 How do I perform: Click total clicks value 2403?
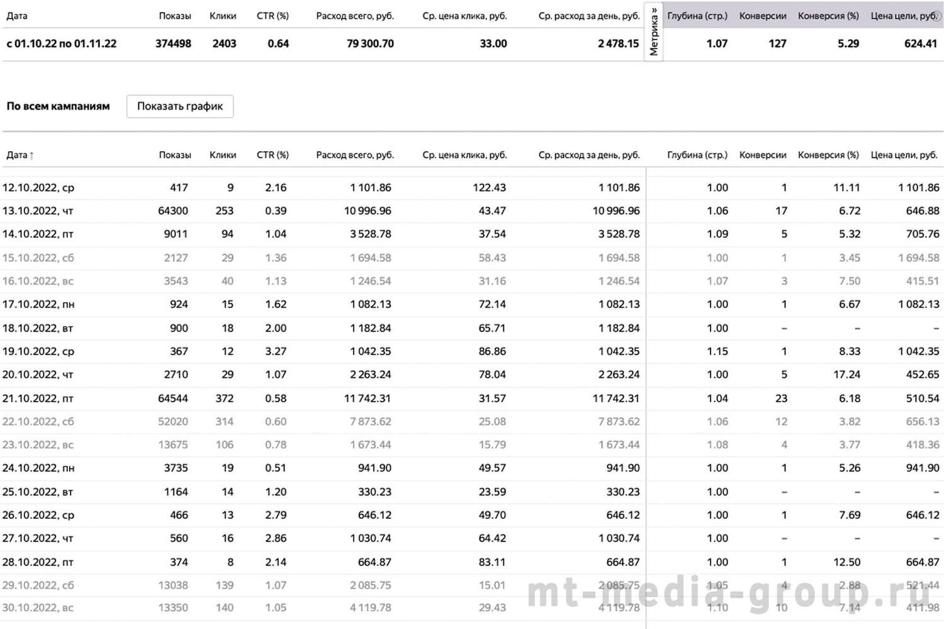[224, 44]
